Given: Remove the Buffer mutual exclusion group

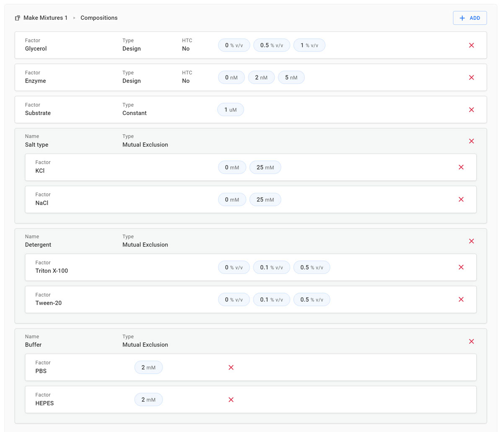Looking at the screenshot, I should tap(471, 341).
